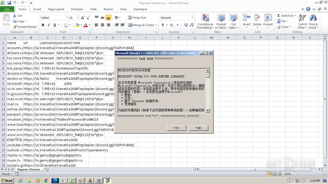The image size is (328, 184).
Task: Open the Font Color dropdown arrow
Action: tap(89, 25)
